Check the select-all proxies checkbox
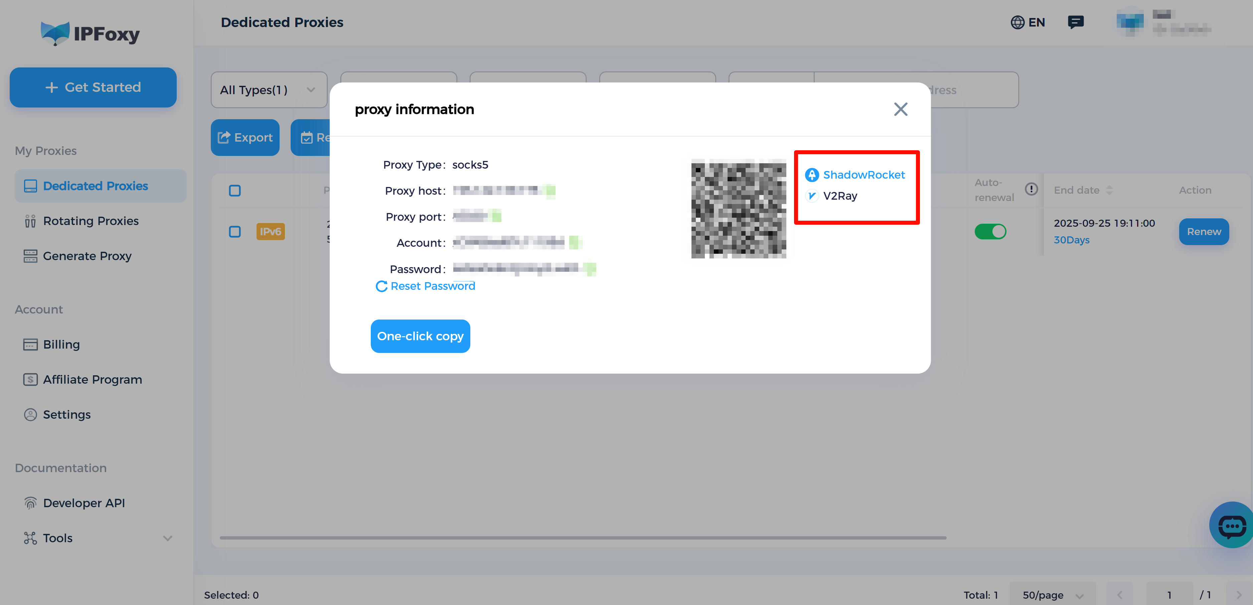Image resolution: width=1253 pixels, height=605 pixels. tap(235, 190)
